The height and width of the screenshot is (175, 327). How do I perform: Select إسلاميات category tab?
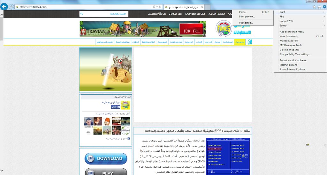click(x=162, y=42)
